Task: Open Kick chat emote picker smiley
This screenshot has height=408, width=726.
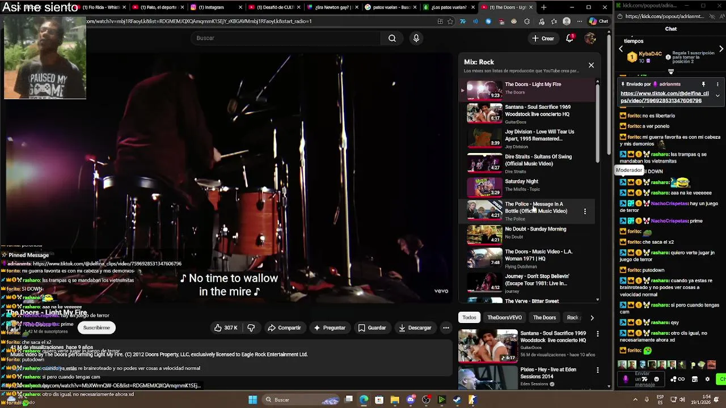Action: (656, 379)
